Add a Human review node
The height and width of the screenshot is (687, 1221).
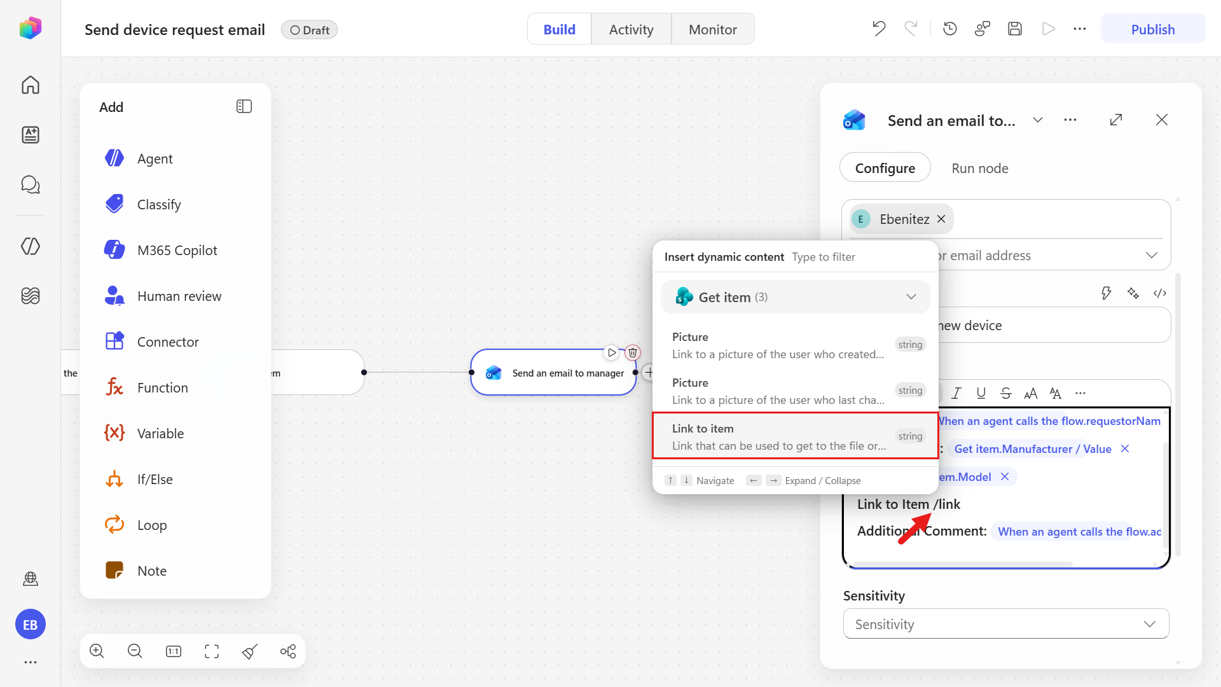pos(176,296)
